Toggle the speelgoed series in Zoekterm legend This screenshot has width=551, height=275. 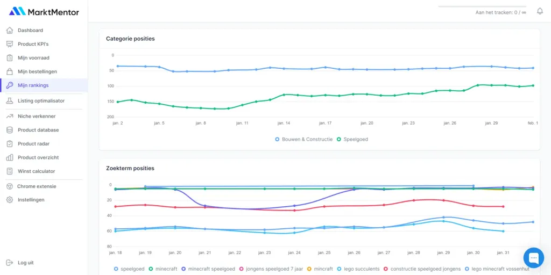coord(129,269)
